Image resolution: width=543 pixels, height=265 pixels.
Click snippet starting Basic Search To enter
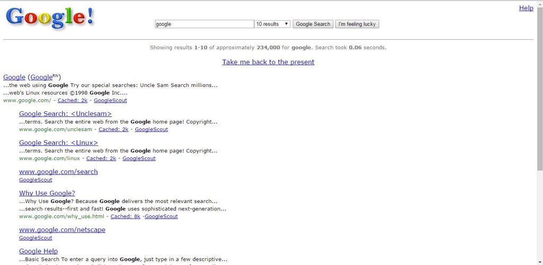(123, 259)
